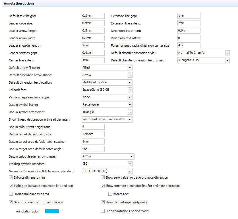The width and height of the screenshot is (238, 219).
Task: Uncheck Show zero value for base ordinate dimension
Action: (x=103, y=177)
